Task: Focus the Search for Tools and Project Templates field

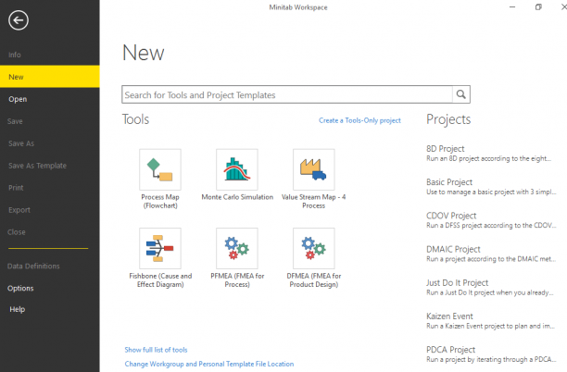Action: [x=287, y=94]
